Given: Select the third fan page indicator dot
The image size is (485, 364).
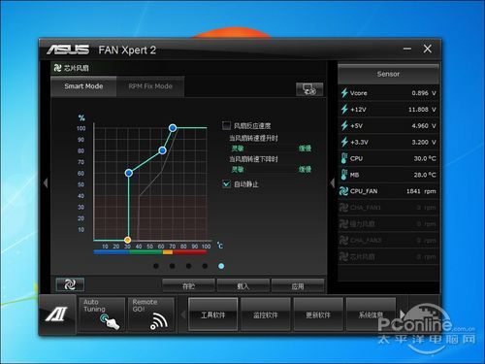Looking at the screenshot, I should 188,266.
